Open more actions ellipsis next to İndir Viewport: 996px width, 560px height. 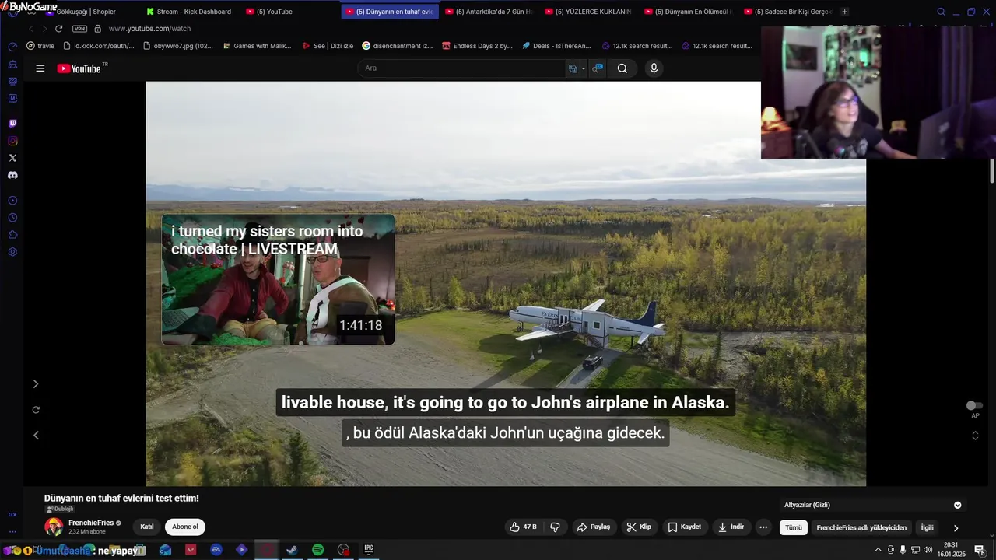(763, 527)
